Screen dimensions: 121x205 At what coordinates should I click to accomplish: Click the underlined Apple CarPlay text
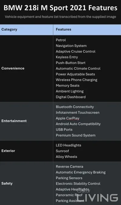pos(67,118)
